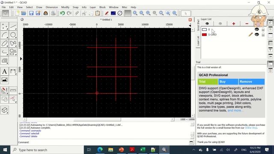Open the Shape tools menu

(13, 52)
